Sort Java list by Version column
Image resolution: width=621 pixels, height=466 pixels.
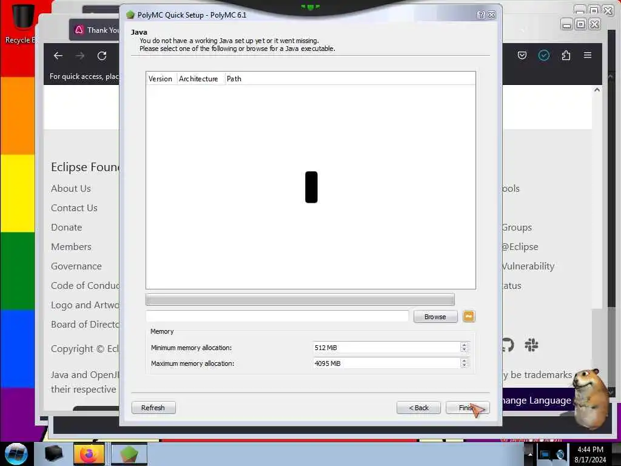pos(161,78)
